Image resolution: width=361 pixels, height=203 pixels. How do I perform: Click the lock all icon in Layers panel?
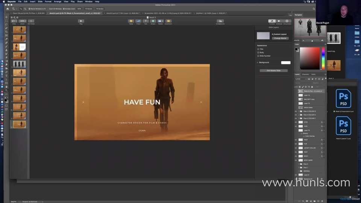[x=312, y=87]
